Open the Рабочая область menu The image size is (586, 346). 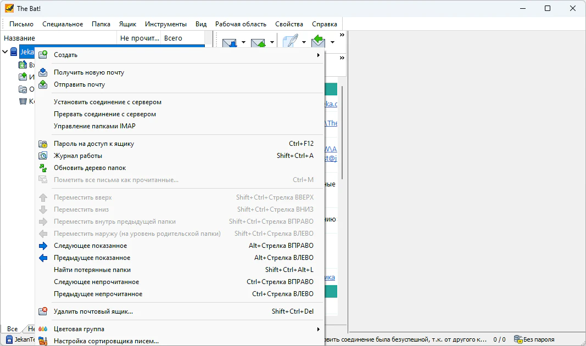241,24
